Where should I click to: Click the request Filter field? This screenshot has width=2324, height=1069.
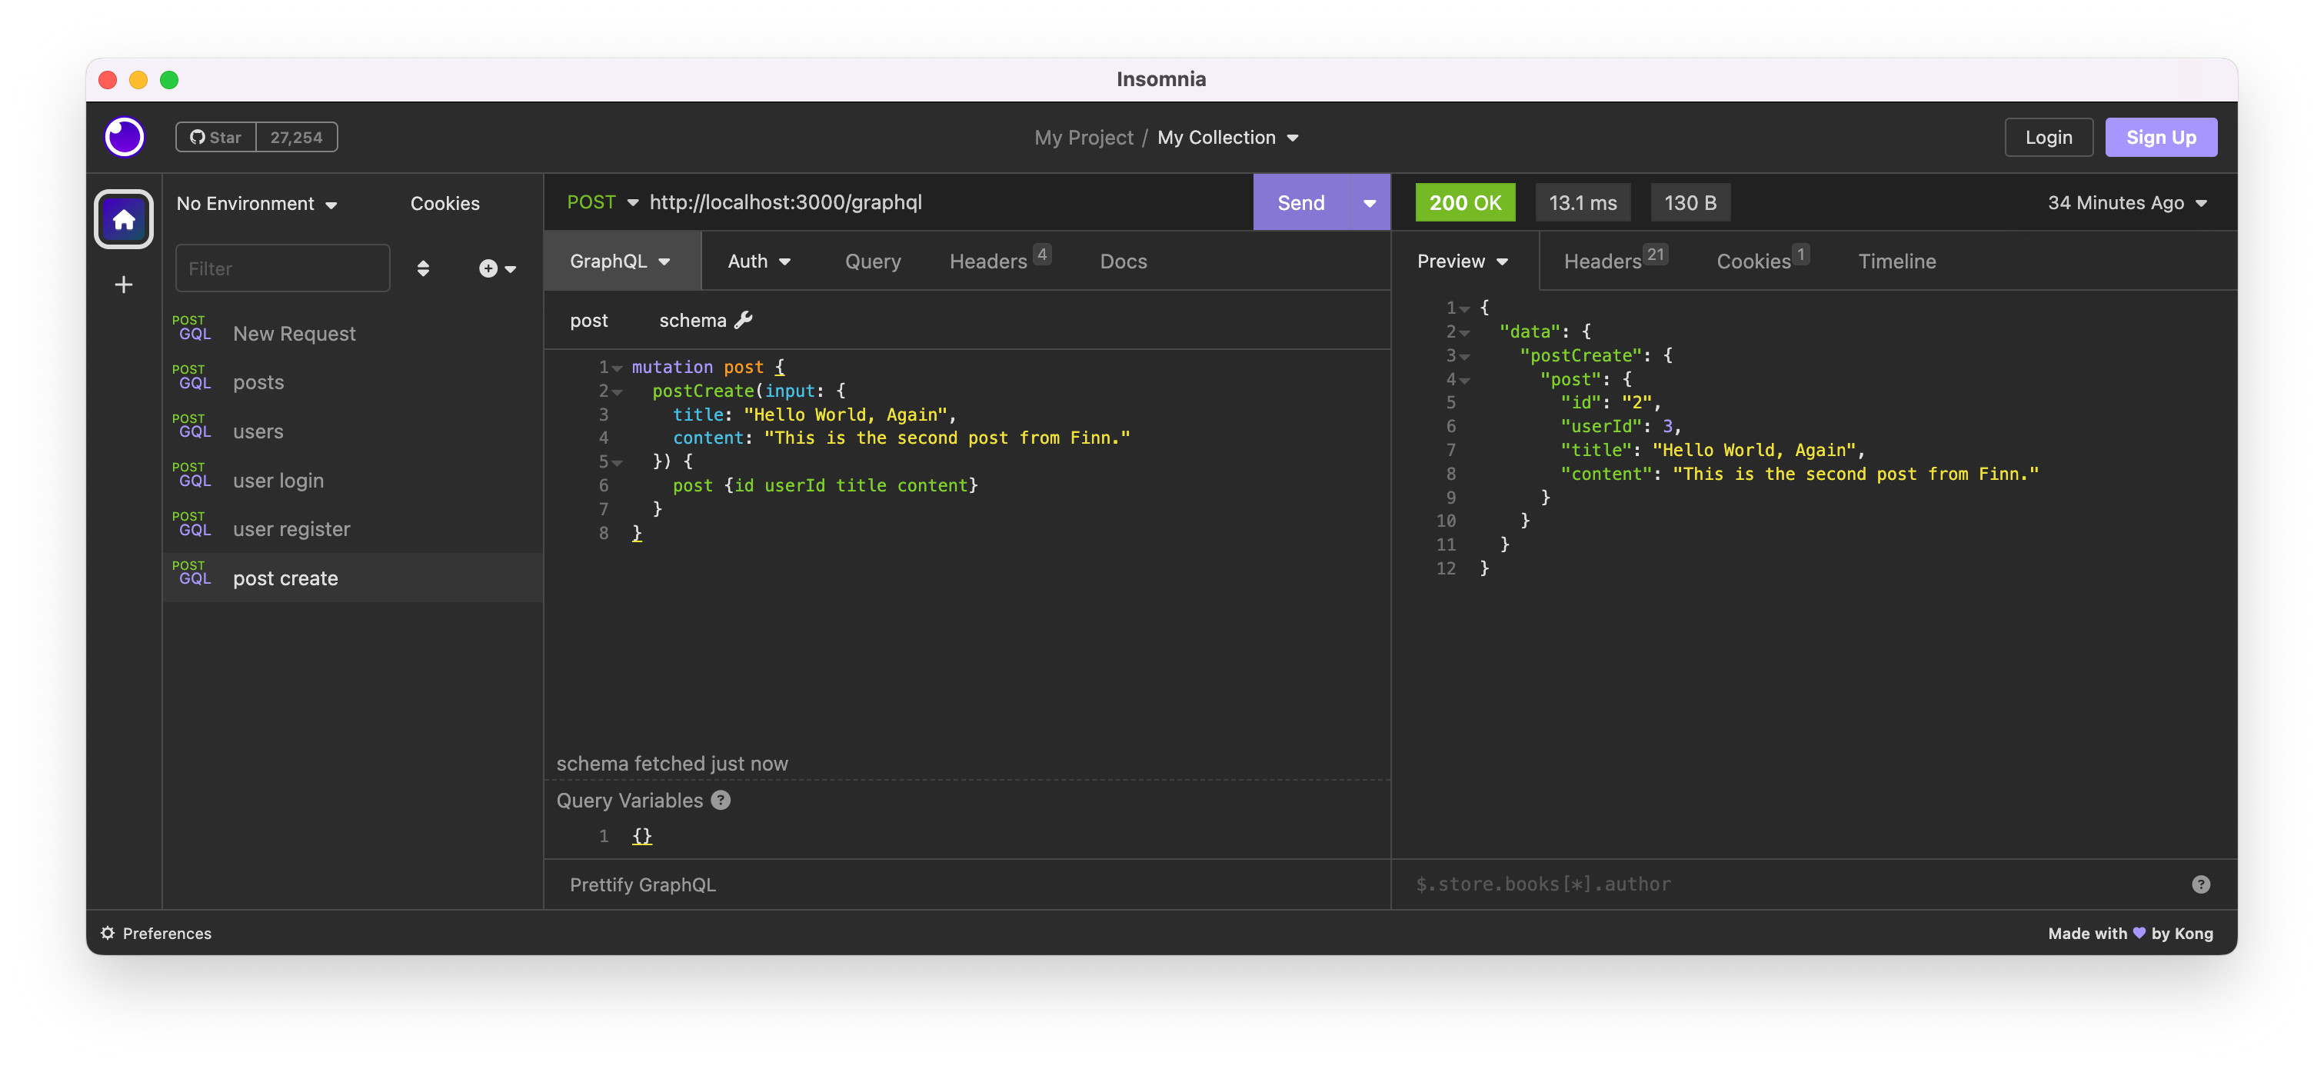[x=282, y=268]
